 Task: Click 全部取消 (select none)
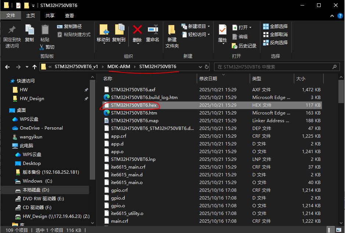(x=275, y=35)
